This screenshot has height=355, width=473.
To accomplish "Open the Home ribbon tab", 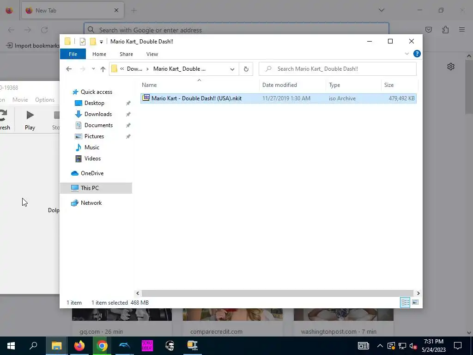I will click(99, 54).
